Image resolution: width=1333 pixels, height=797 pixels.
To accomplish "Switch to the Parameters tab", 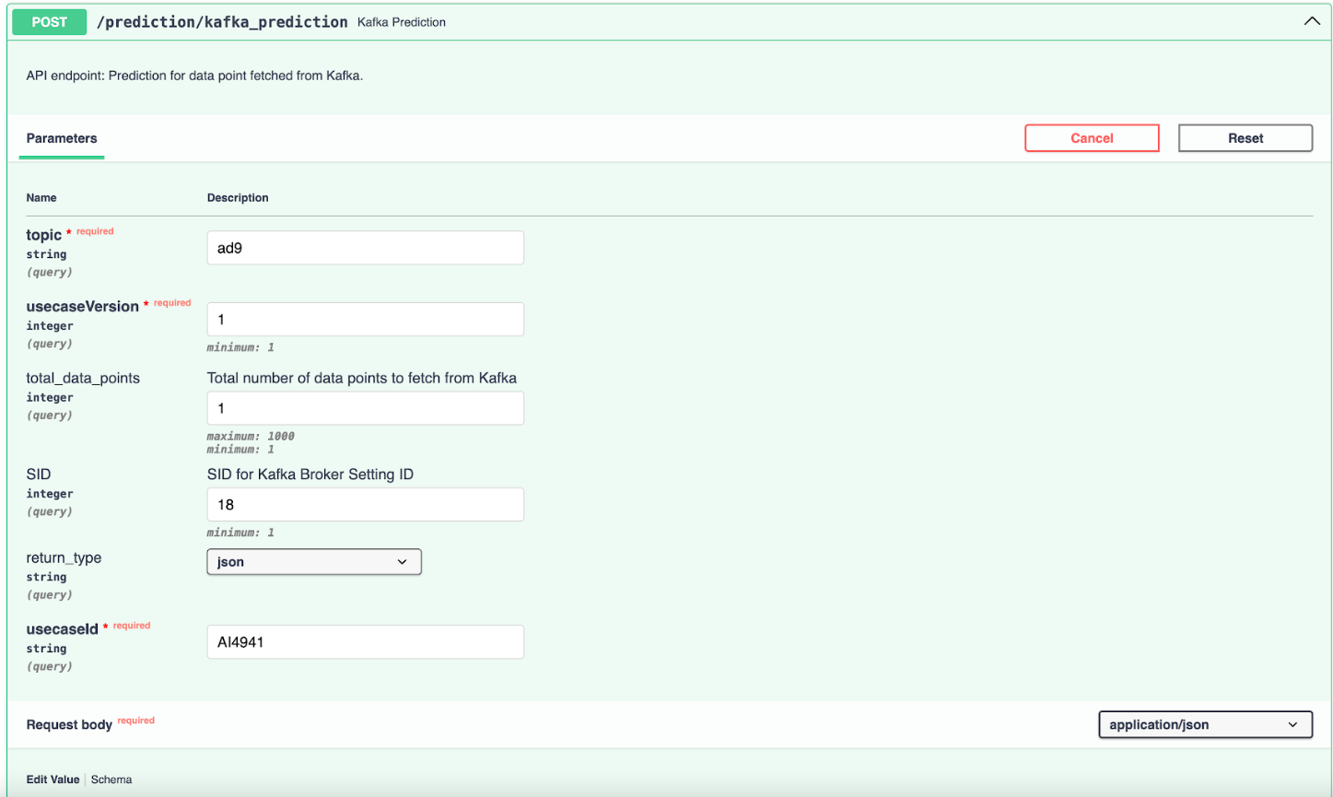I will coord(61,138).
